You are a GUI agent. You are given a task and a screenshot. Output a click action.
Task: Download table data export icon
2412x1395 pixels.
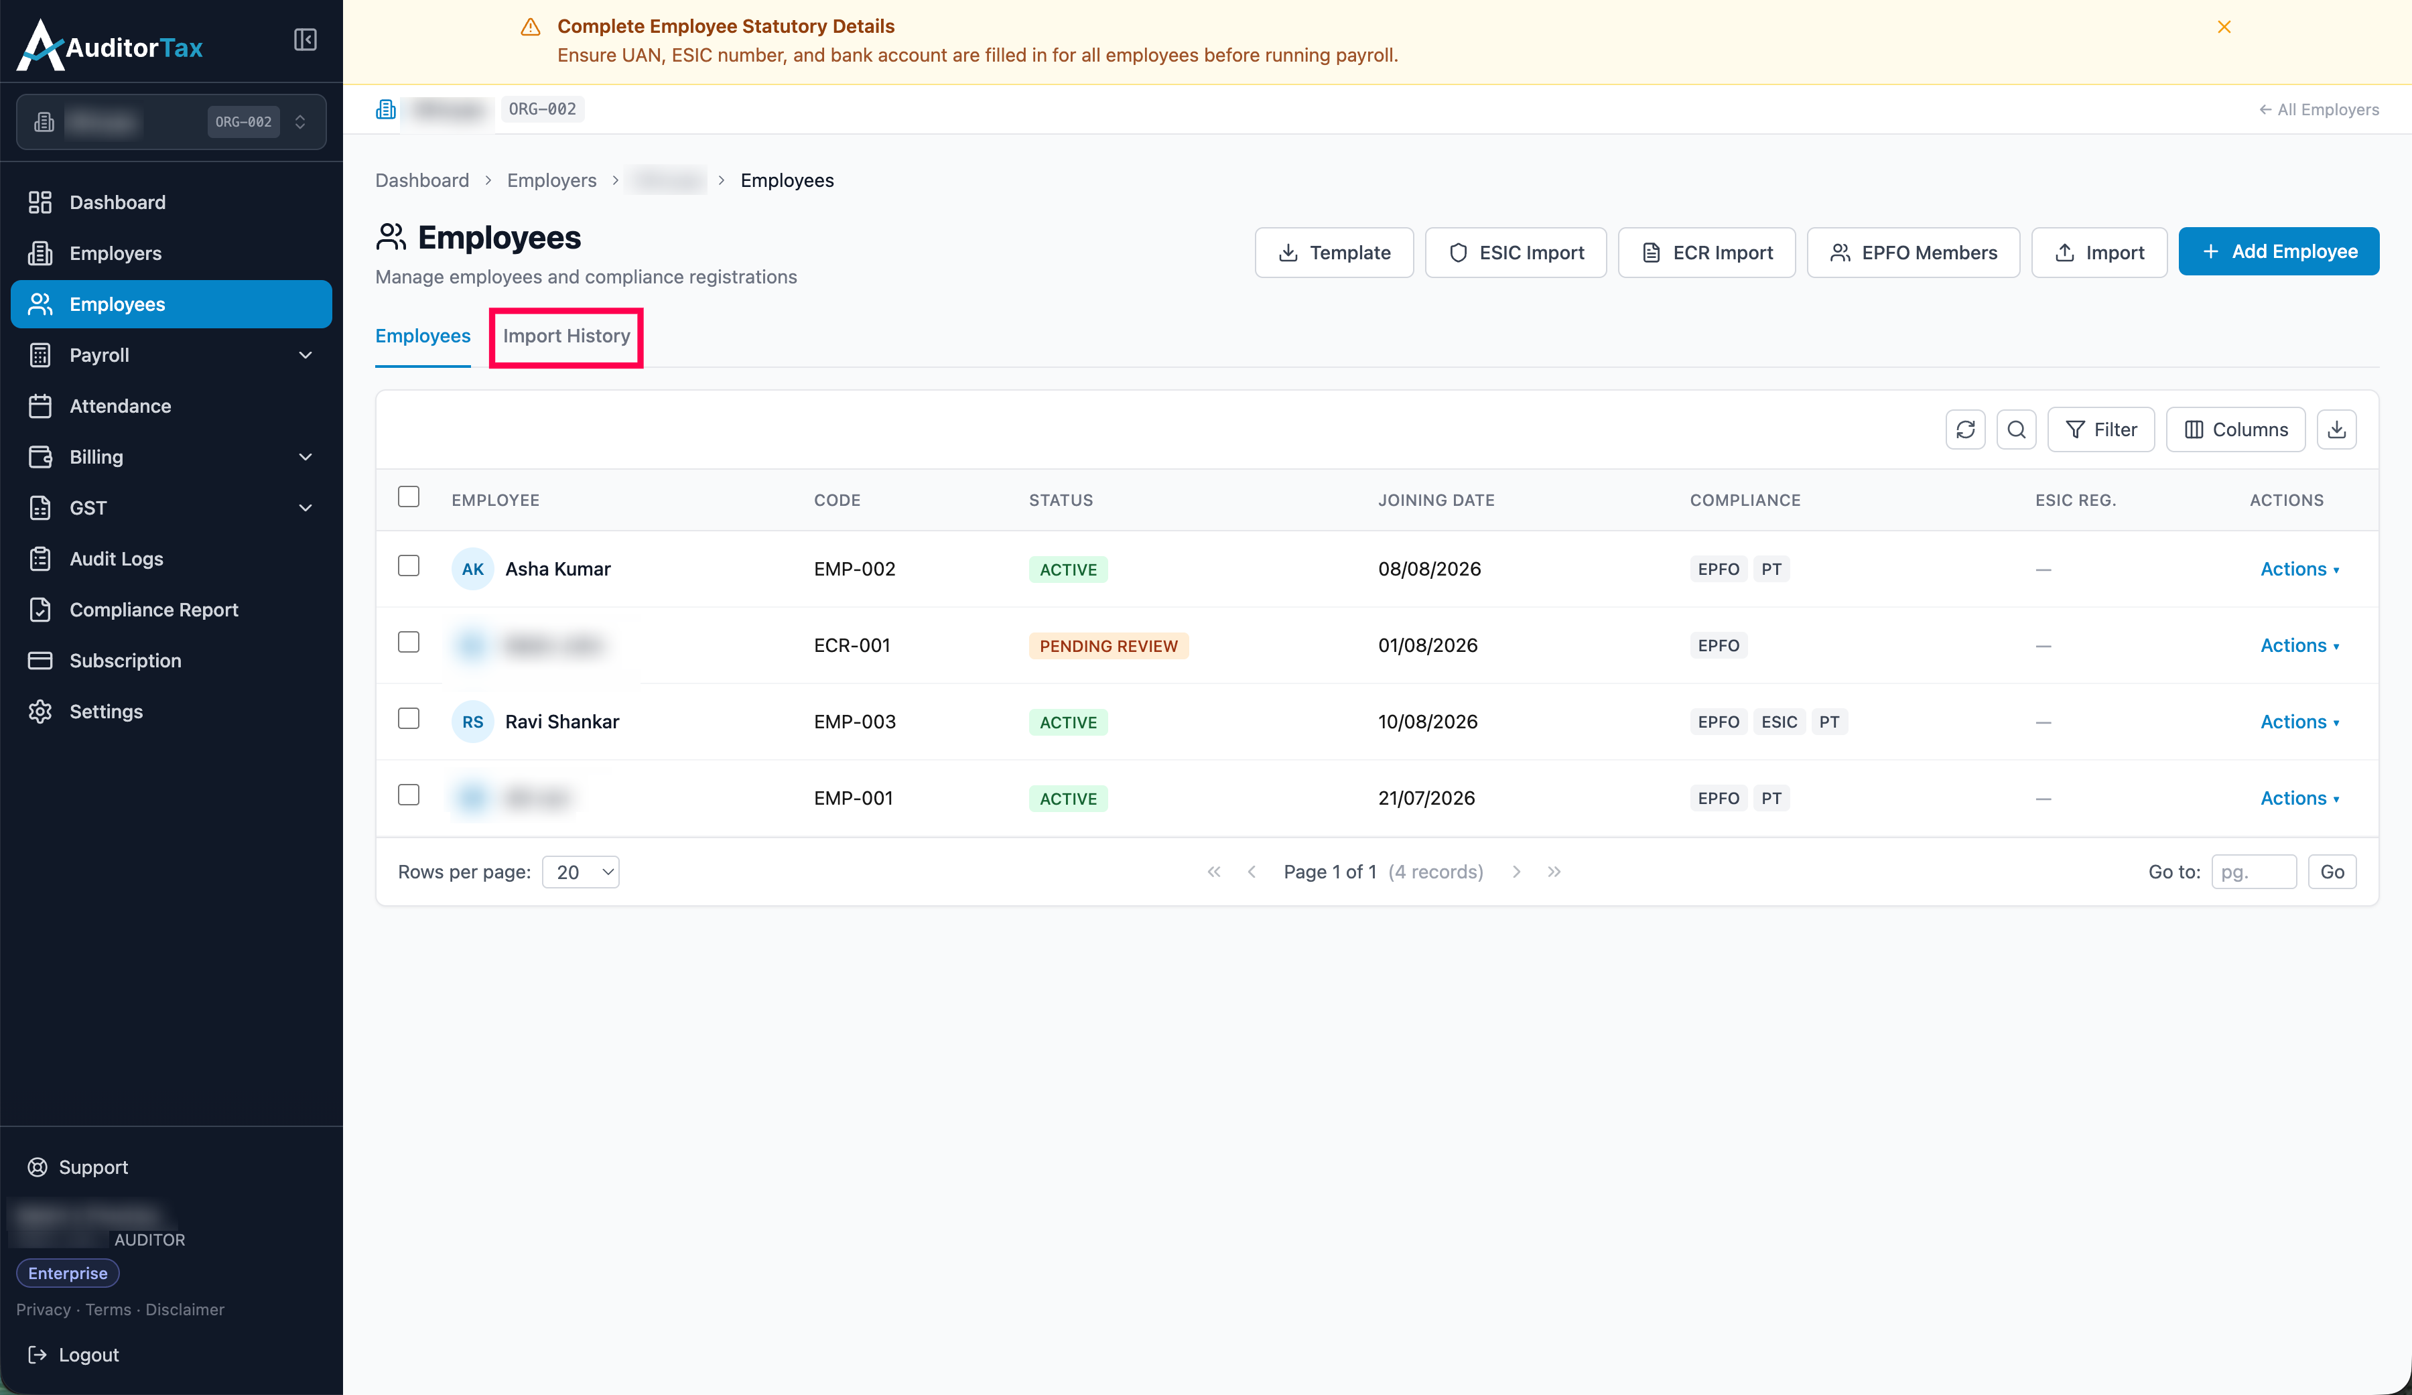point(2336,429)
